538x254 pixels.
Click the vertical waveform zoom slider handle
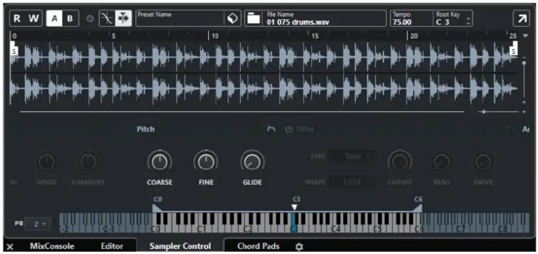pos(524,63)
